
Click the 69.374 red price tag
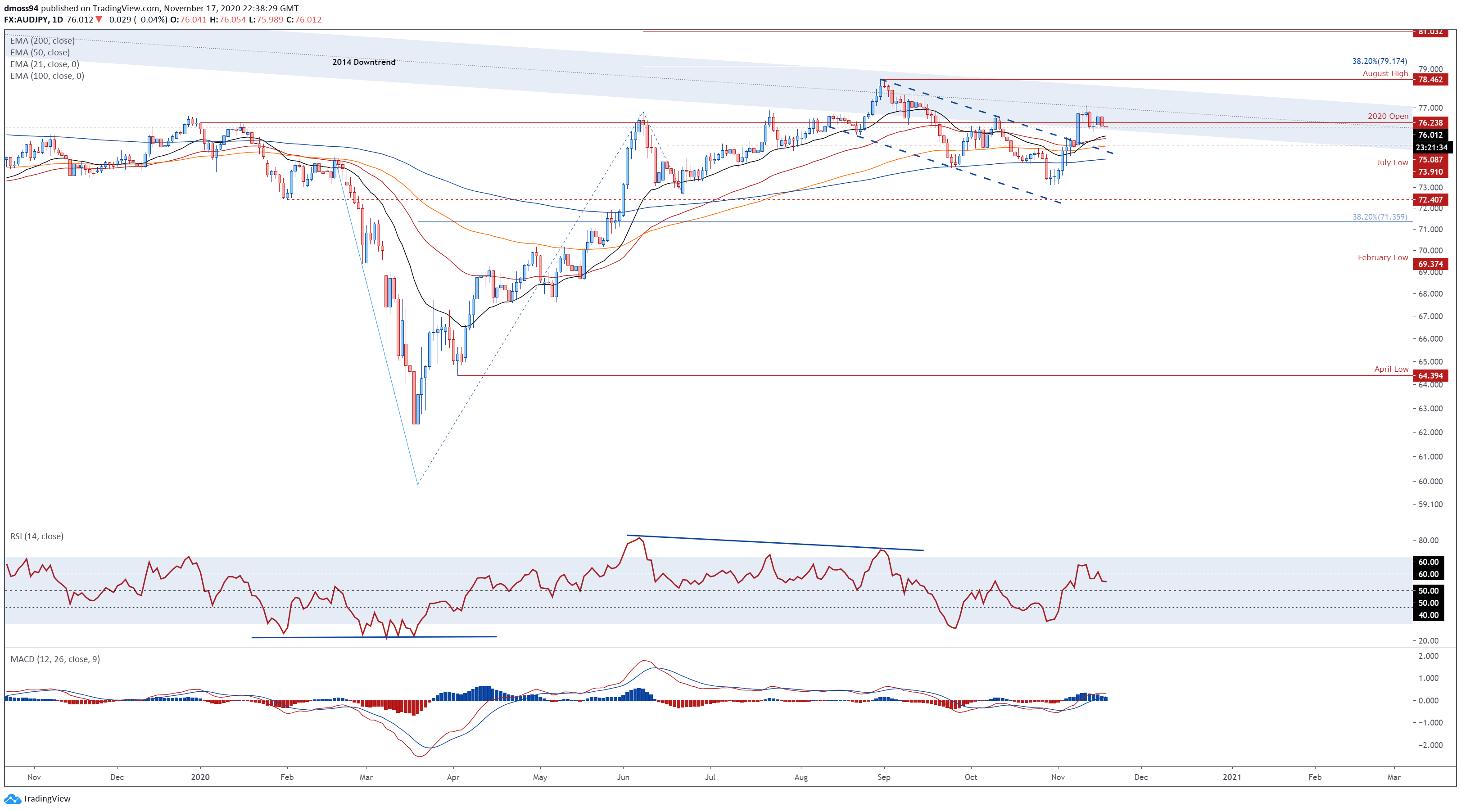pyautogui.click(x=1430, y=264)
